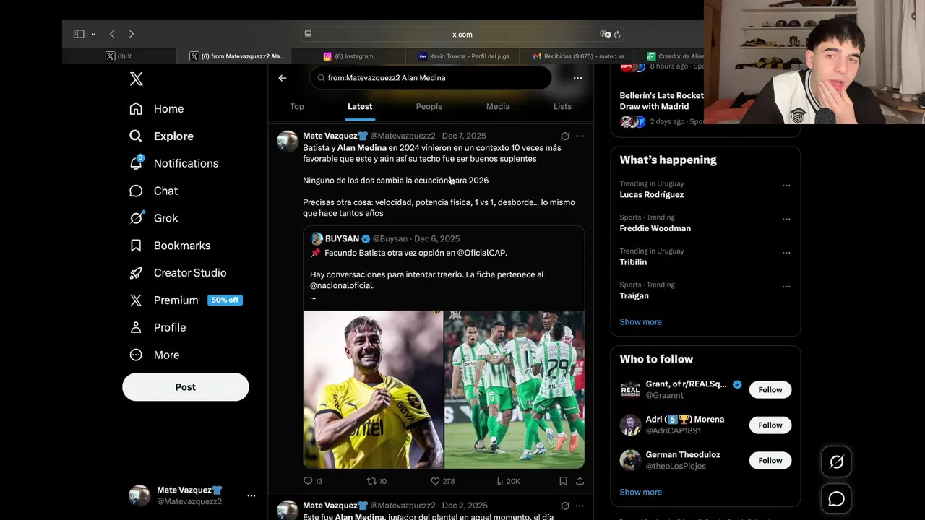925x520 pixels.
Task: Follow Adri Morena account
Action: pos(770,425)
